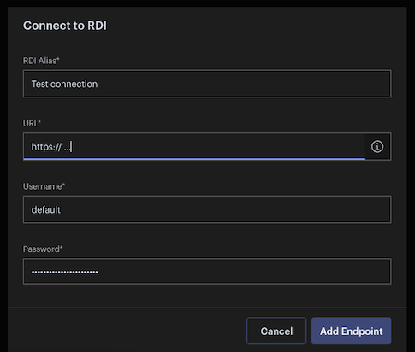Click the Username field label
This screenshot has height=352, width=415.
click(44, 186)
